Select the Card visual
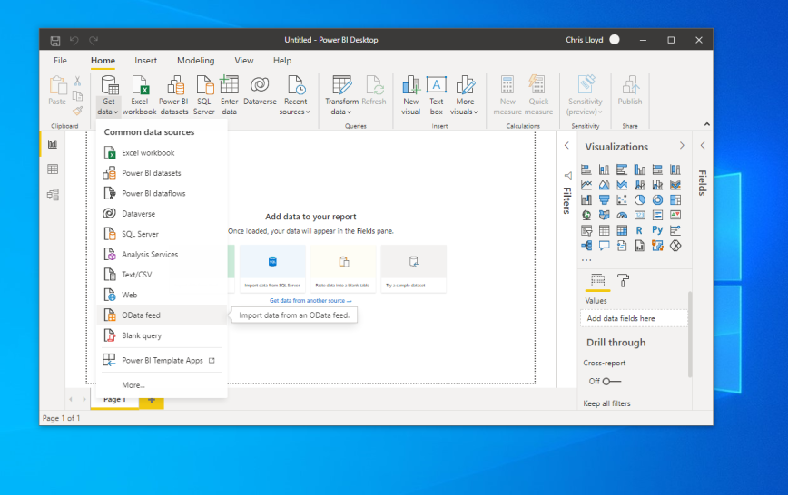The width and height of the screenshot is (788, 495). pyautogui.click(x=640, y=215)
